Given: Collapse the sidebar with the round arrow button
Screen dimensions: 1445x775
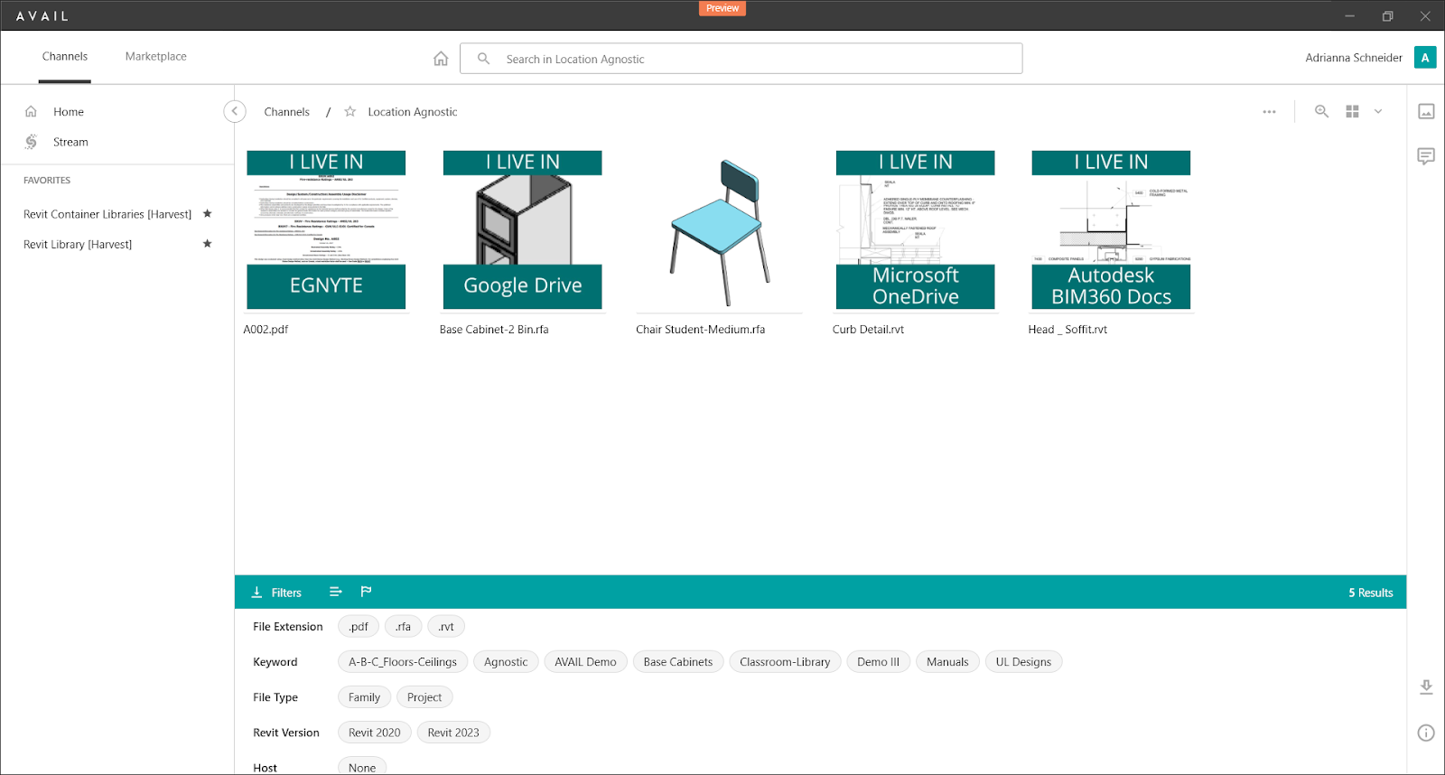Looking at the screenshot, I should tap(235, 111).
